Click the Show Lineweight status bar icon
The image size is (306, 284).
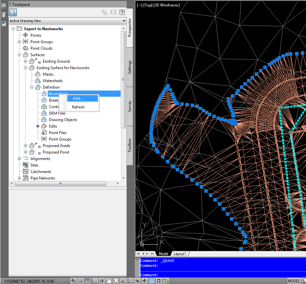pos(145,281)
